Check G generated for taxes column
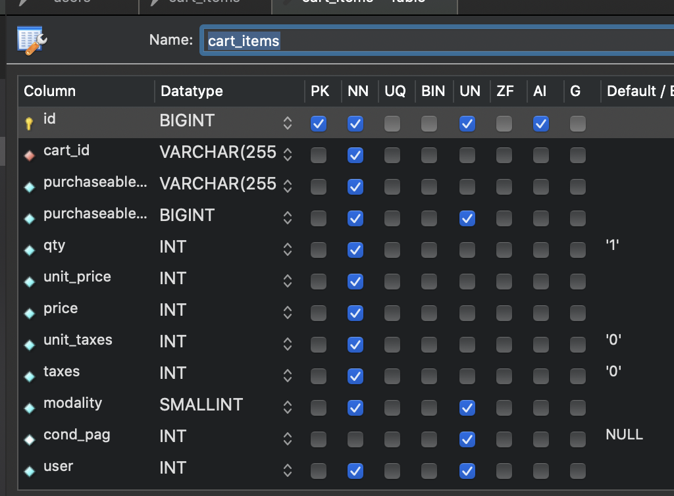Image resolution: width=674 pixels, height=496 pixels. pyautogui.click(x=578, y=376)
